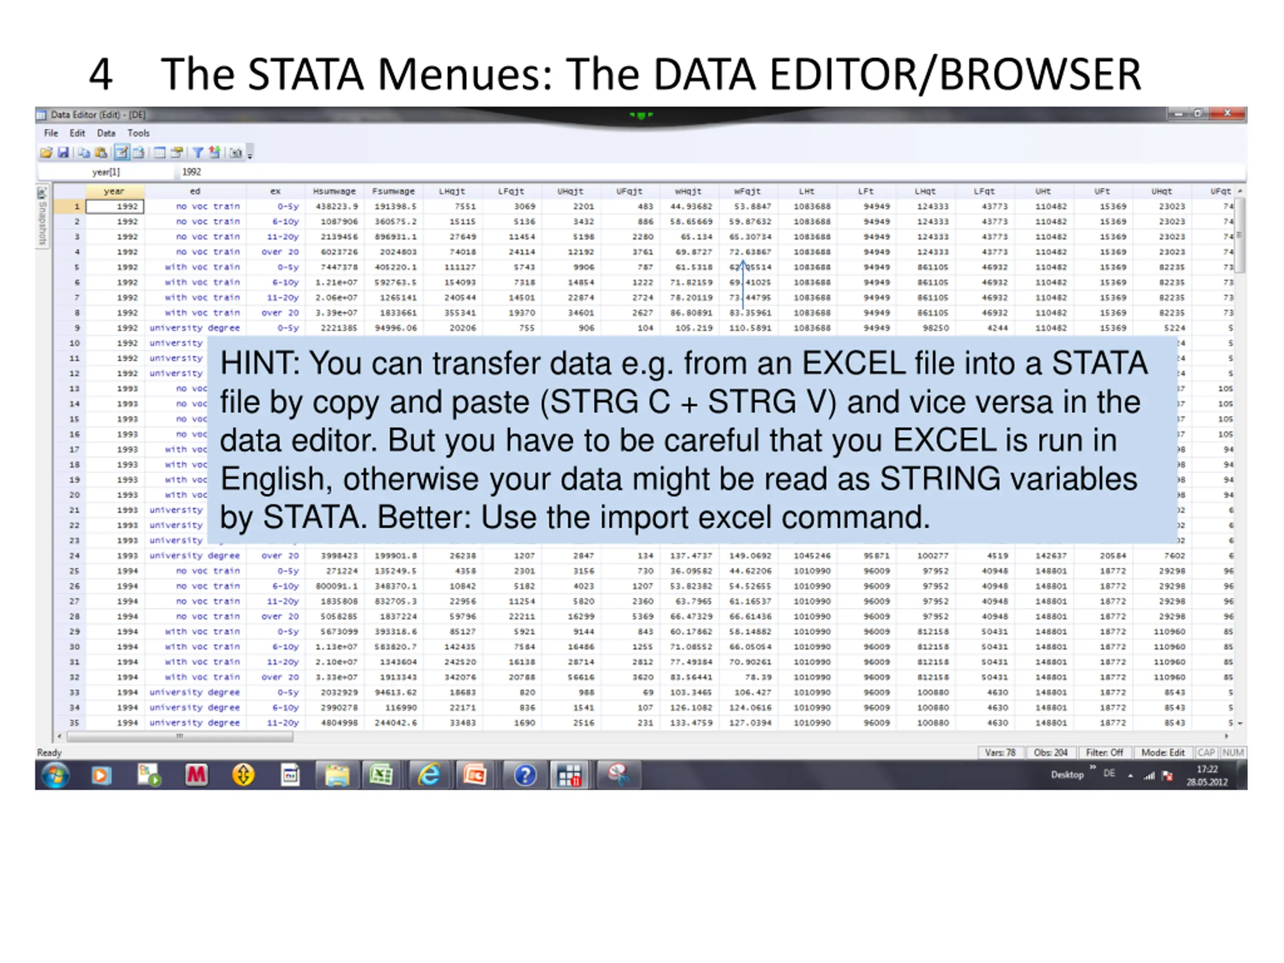
Task: Open the Edit menu
Action: point(77,133)
